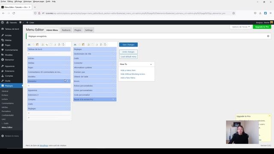
Task: Sort submenu items descending
Action: (105, 44)
